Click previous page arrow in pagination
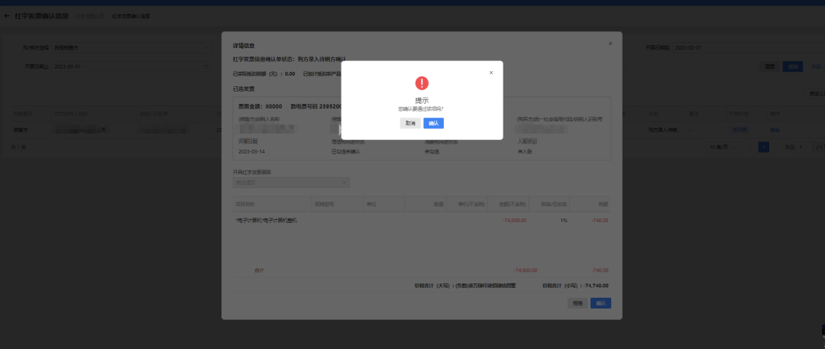This screenshot has height=349, width=825. [750, 147]
